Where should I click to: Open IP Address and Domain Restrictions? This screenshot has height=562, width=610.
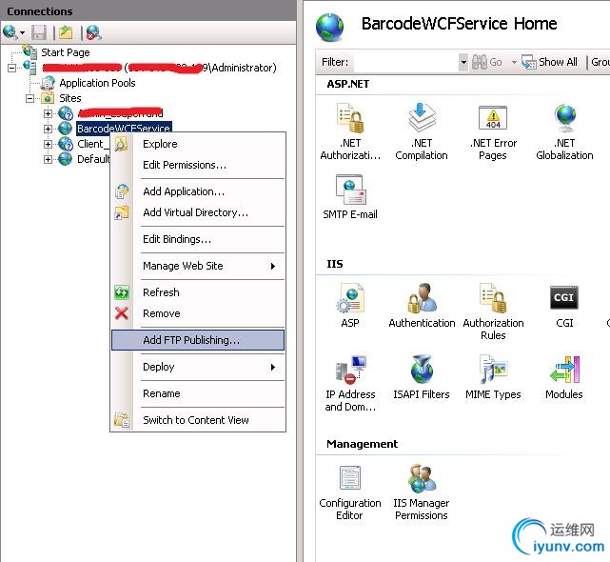pyautogui.click(x=350, y=383)
